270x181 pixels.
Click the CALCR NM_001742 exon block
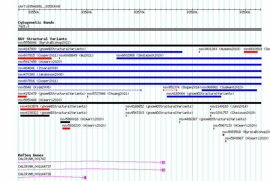(164, 162)
